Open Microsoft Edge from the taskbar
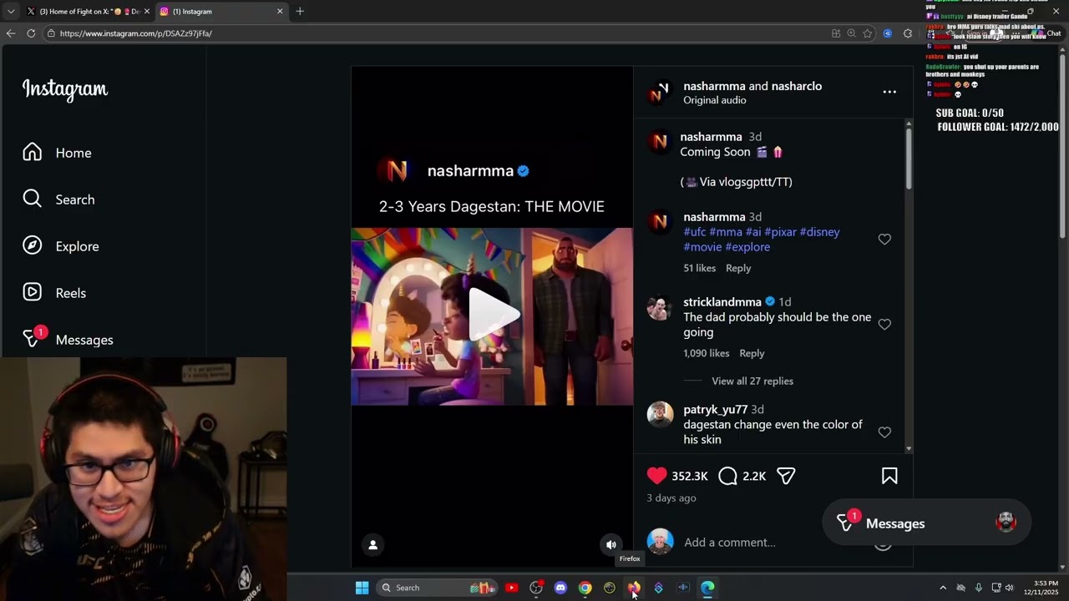This screenshot has height=601, width=1069. pyautogui.click(x=707, y=588)
